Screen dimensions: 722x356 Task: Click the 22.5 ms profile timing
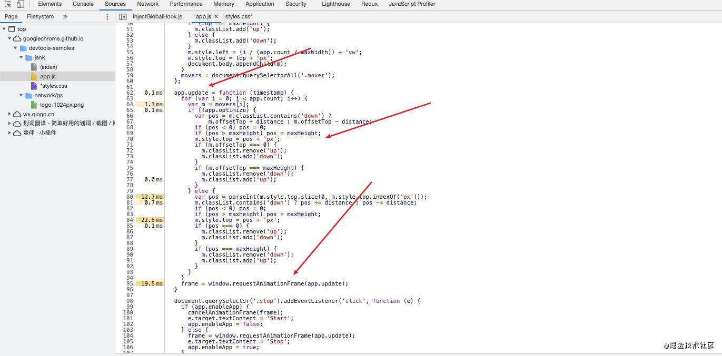(x=150, y=220)
